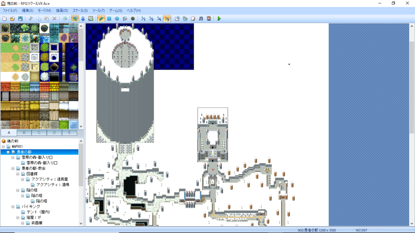This screenshot has height=233, width=415.
Task: Collapse the 武器庫 node
Action: (x=22, y=223)
